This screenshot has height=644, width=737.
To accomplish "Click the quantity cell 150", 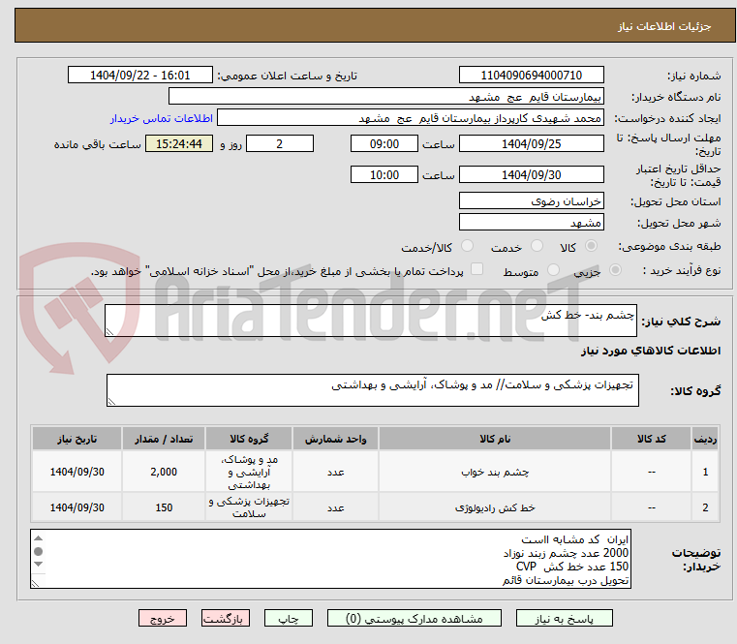I will [x=163, y=507].
